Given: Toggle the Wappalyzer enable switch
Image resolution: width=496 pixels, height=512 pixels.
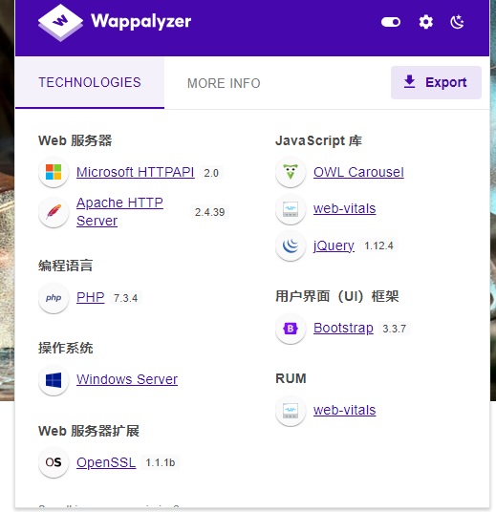Looking at the screenshot, I should coord(391,22).
